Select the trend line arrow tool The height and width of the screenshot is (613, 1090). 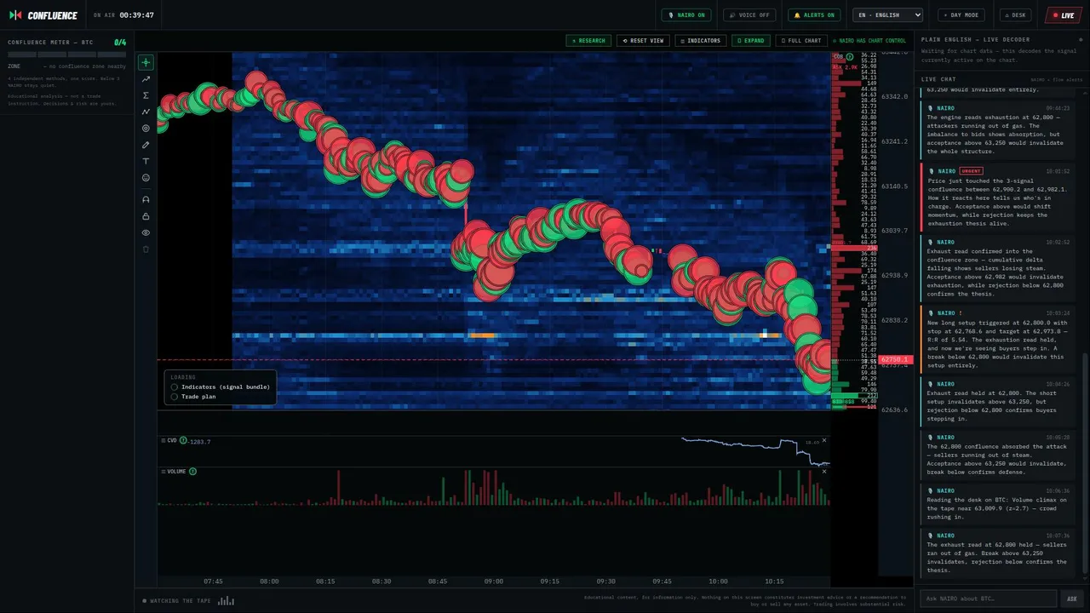coord(146,79)
